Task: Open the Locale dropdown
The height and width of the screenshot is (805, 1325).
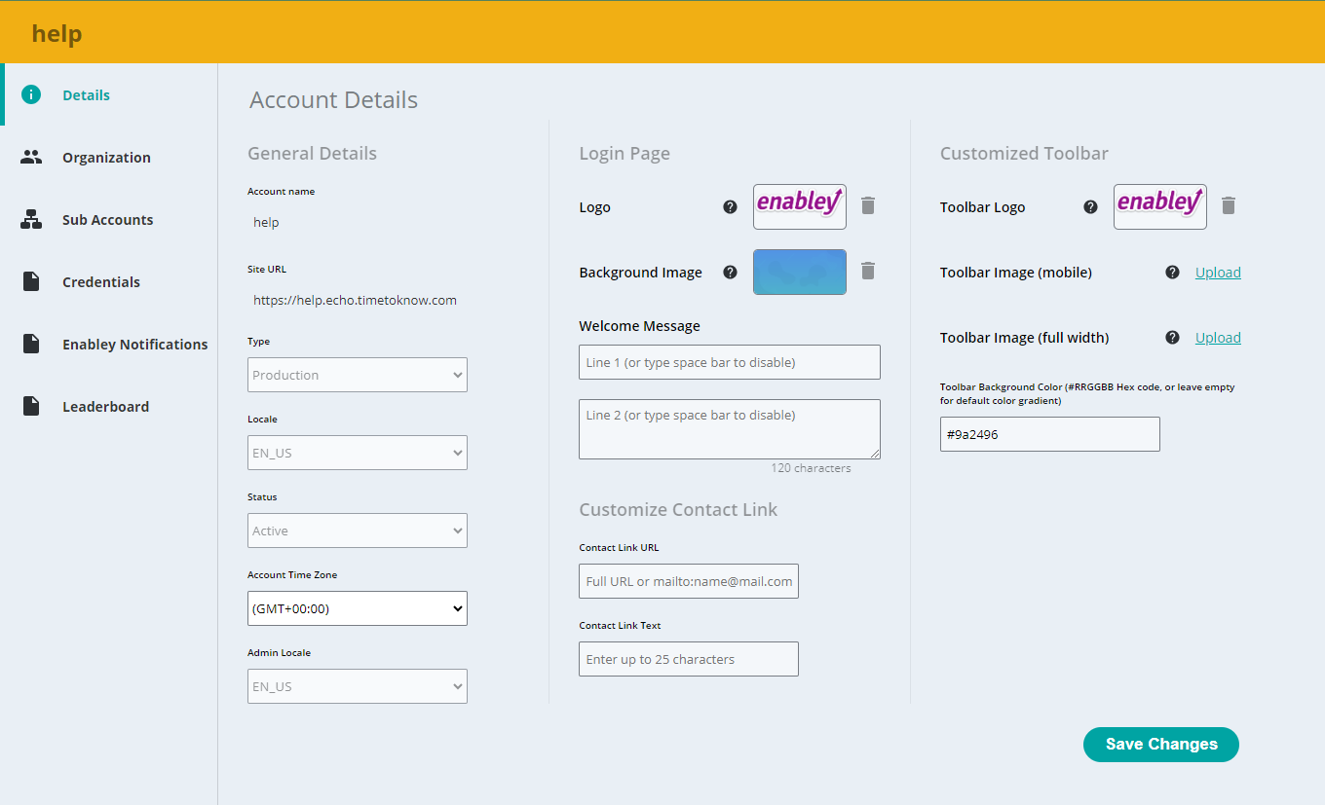Action: (358, 453)
